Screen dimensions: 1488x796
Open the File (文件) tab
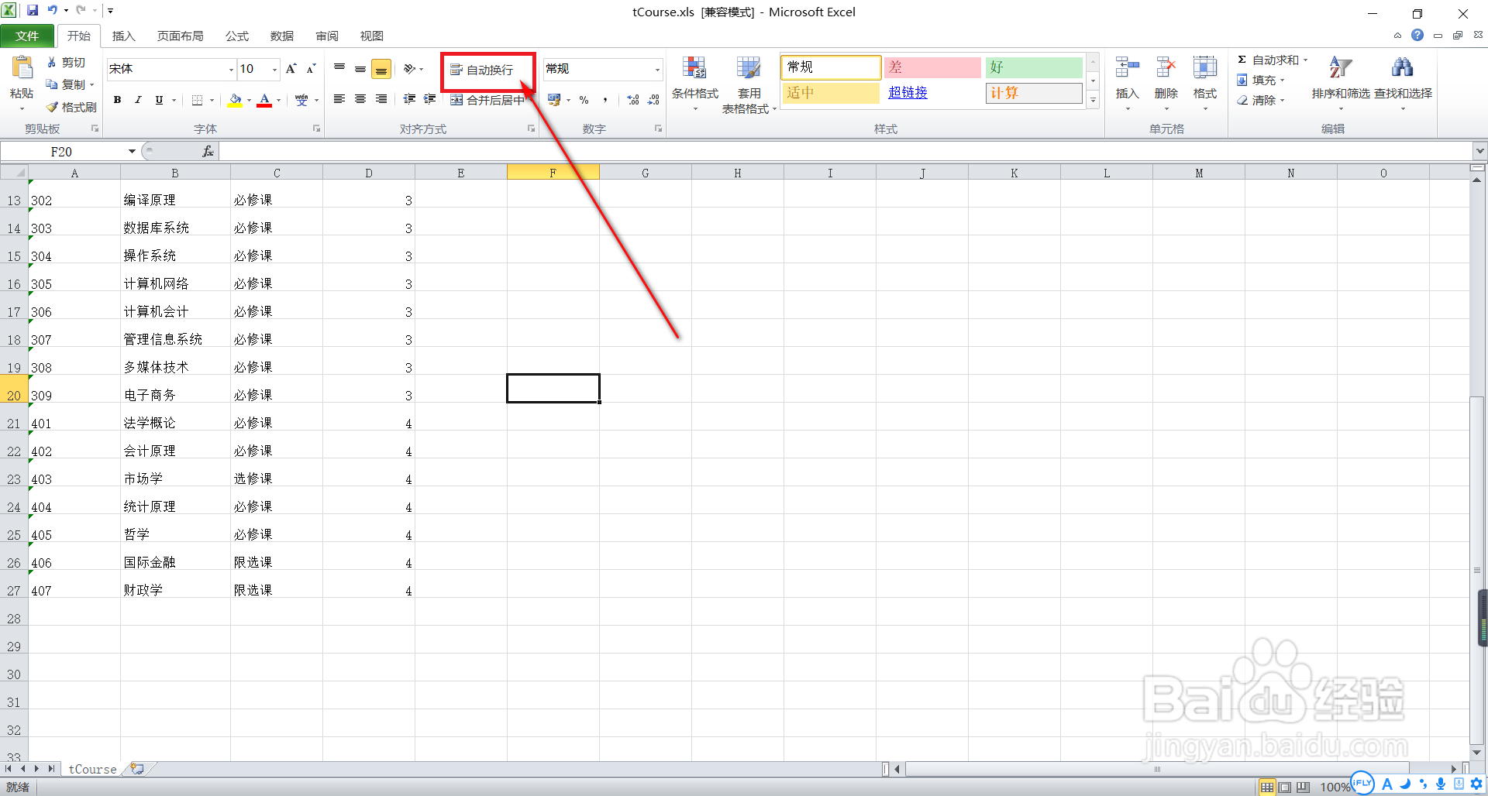pyautogui.click(x=27, y=36)
